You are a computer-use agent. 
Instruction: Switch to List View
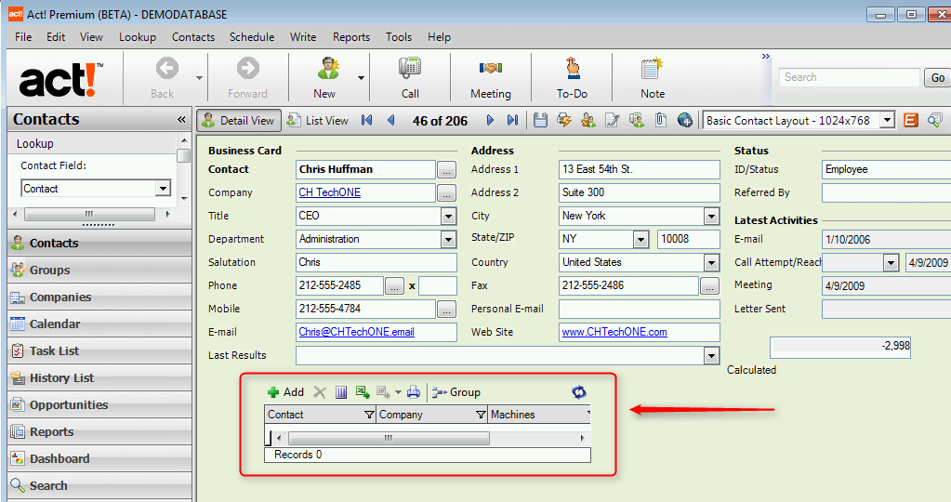point(319,120)
